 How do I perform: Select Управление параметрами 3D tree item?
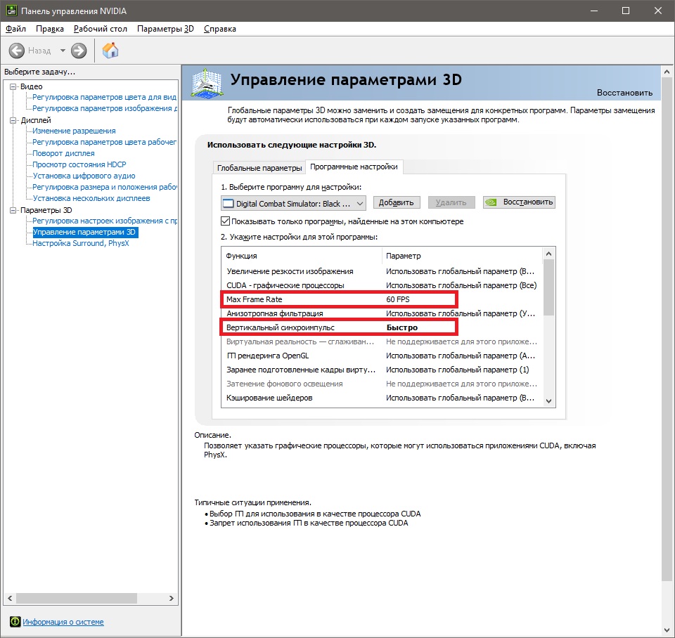pyautogui.click(x=85, y=233)
